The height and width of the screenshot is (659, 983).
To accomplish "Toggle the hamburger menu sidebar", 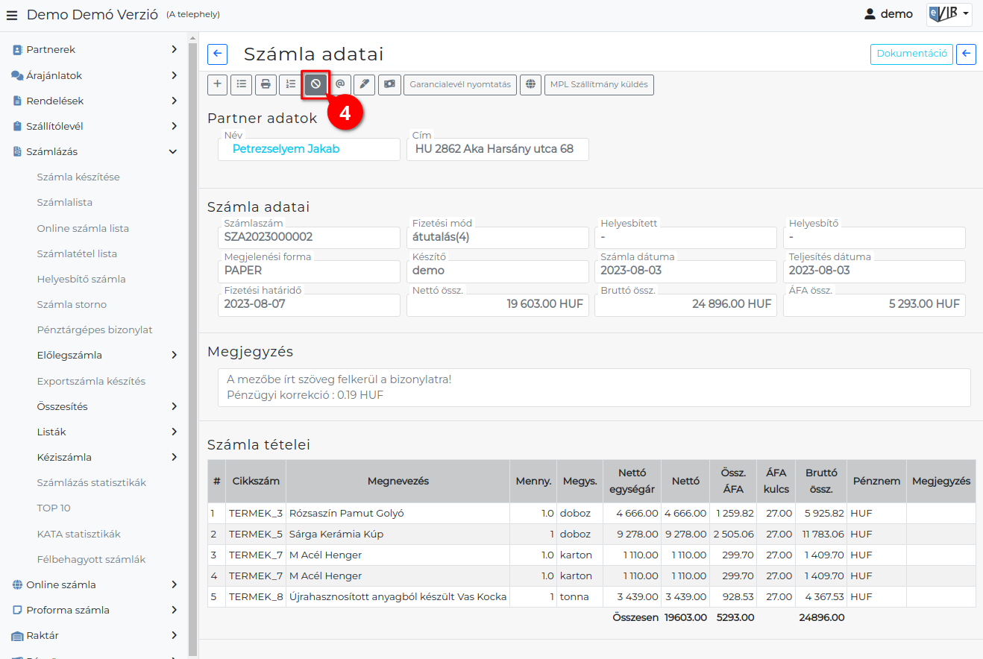I will coord(12,15).
